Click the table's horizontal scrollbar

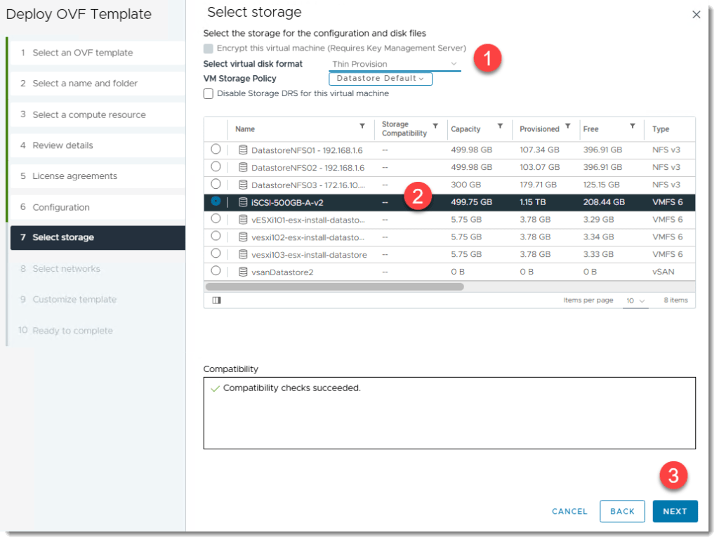coord(334,286)
